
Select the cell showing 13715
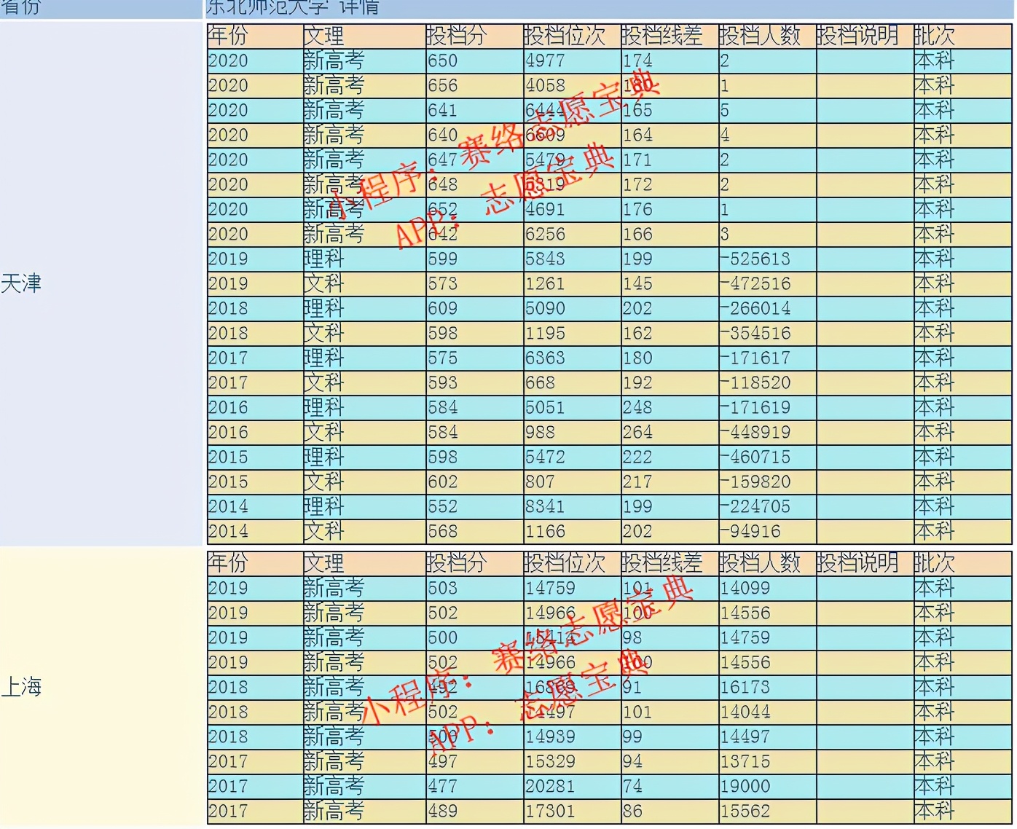pos(767,761)
